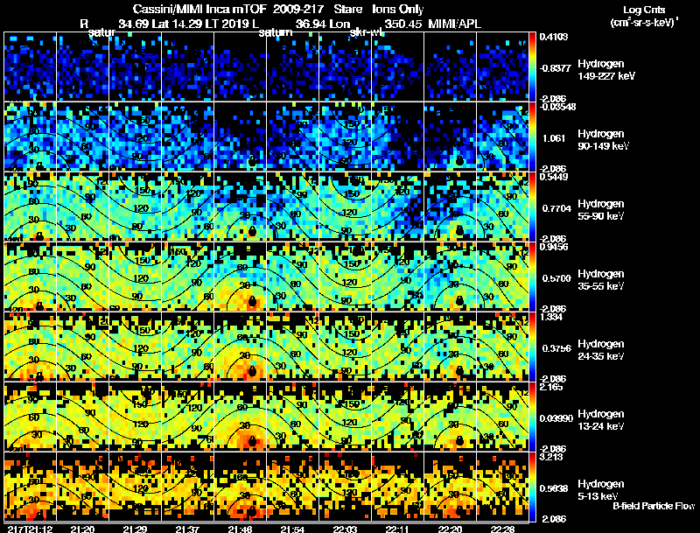Click Saturn marker in 24-35 keV 21:46 panel
Viewport: 700px width, 533px height.
pyautogui.click(x=252, y=371)
